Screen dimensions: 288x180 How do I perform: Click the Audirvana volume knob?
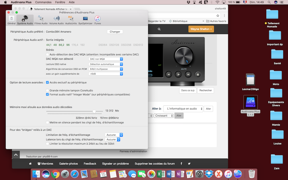tap(183, 55)
